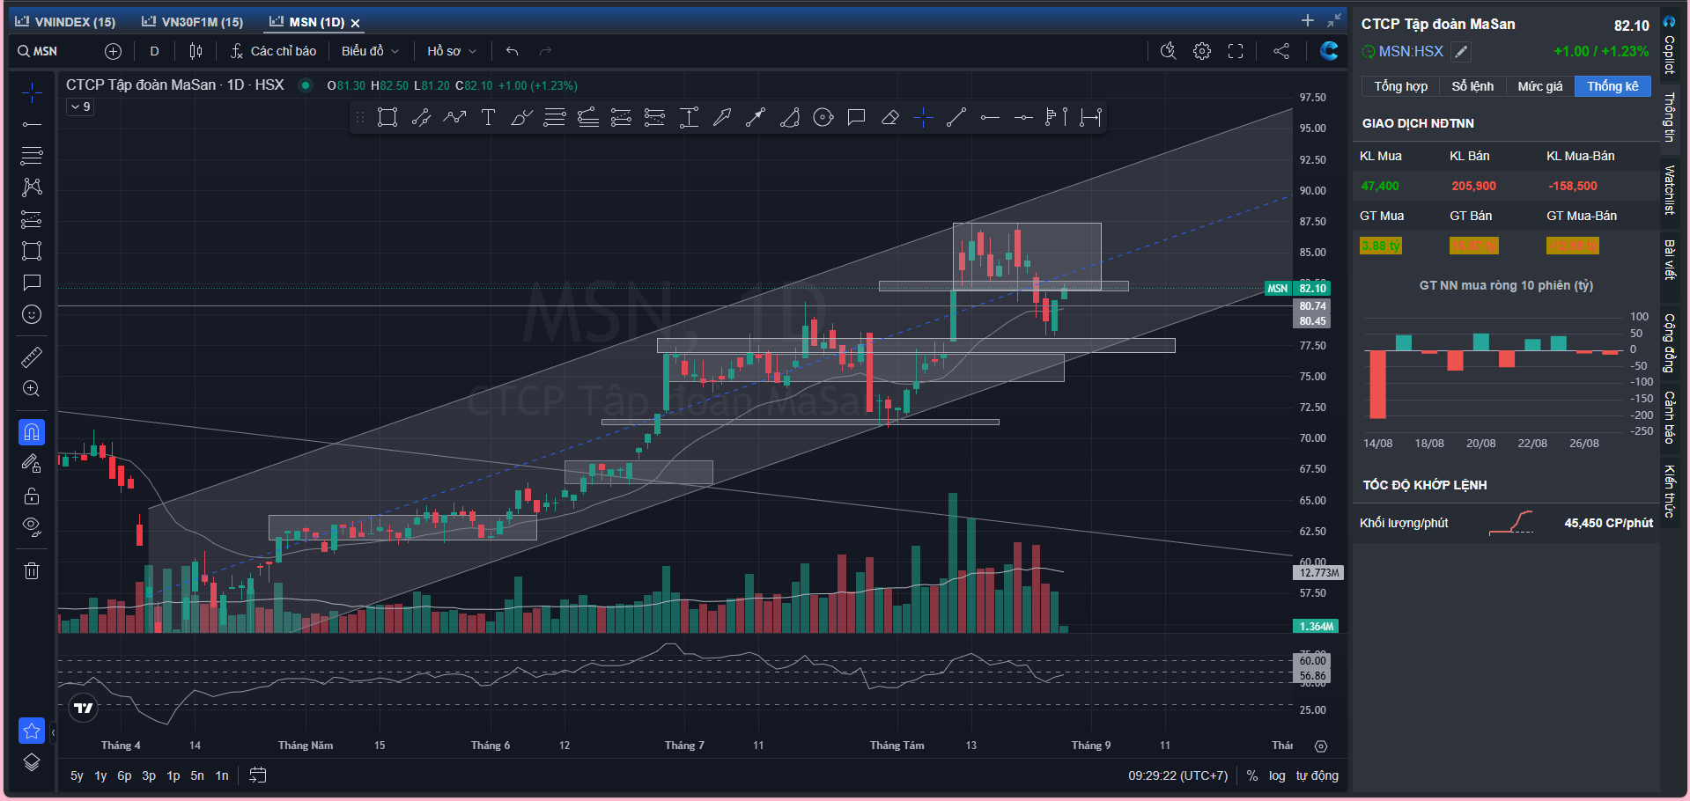Select the comment callout tool in drawing bar
Viewport: 1690px width, 801px height.
[x=856, y=117]
